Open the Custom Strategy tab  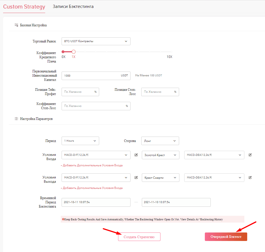point(24,7)
